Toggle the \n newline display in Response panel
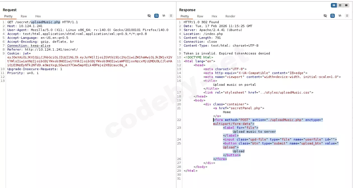Screen dimensions: 353x188 point(340,16)
